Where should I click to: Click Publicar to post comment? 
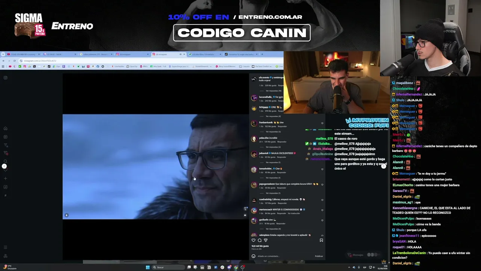[x=319, y=256]
